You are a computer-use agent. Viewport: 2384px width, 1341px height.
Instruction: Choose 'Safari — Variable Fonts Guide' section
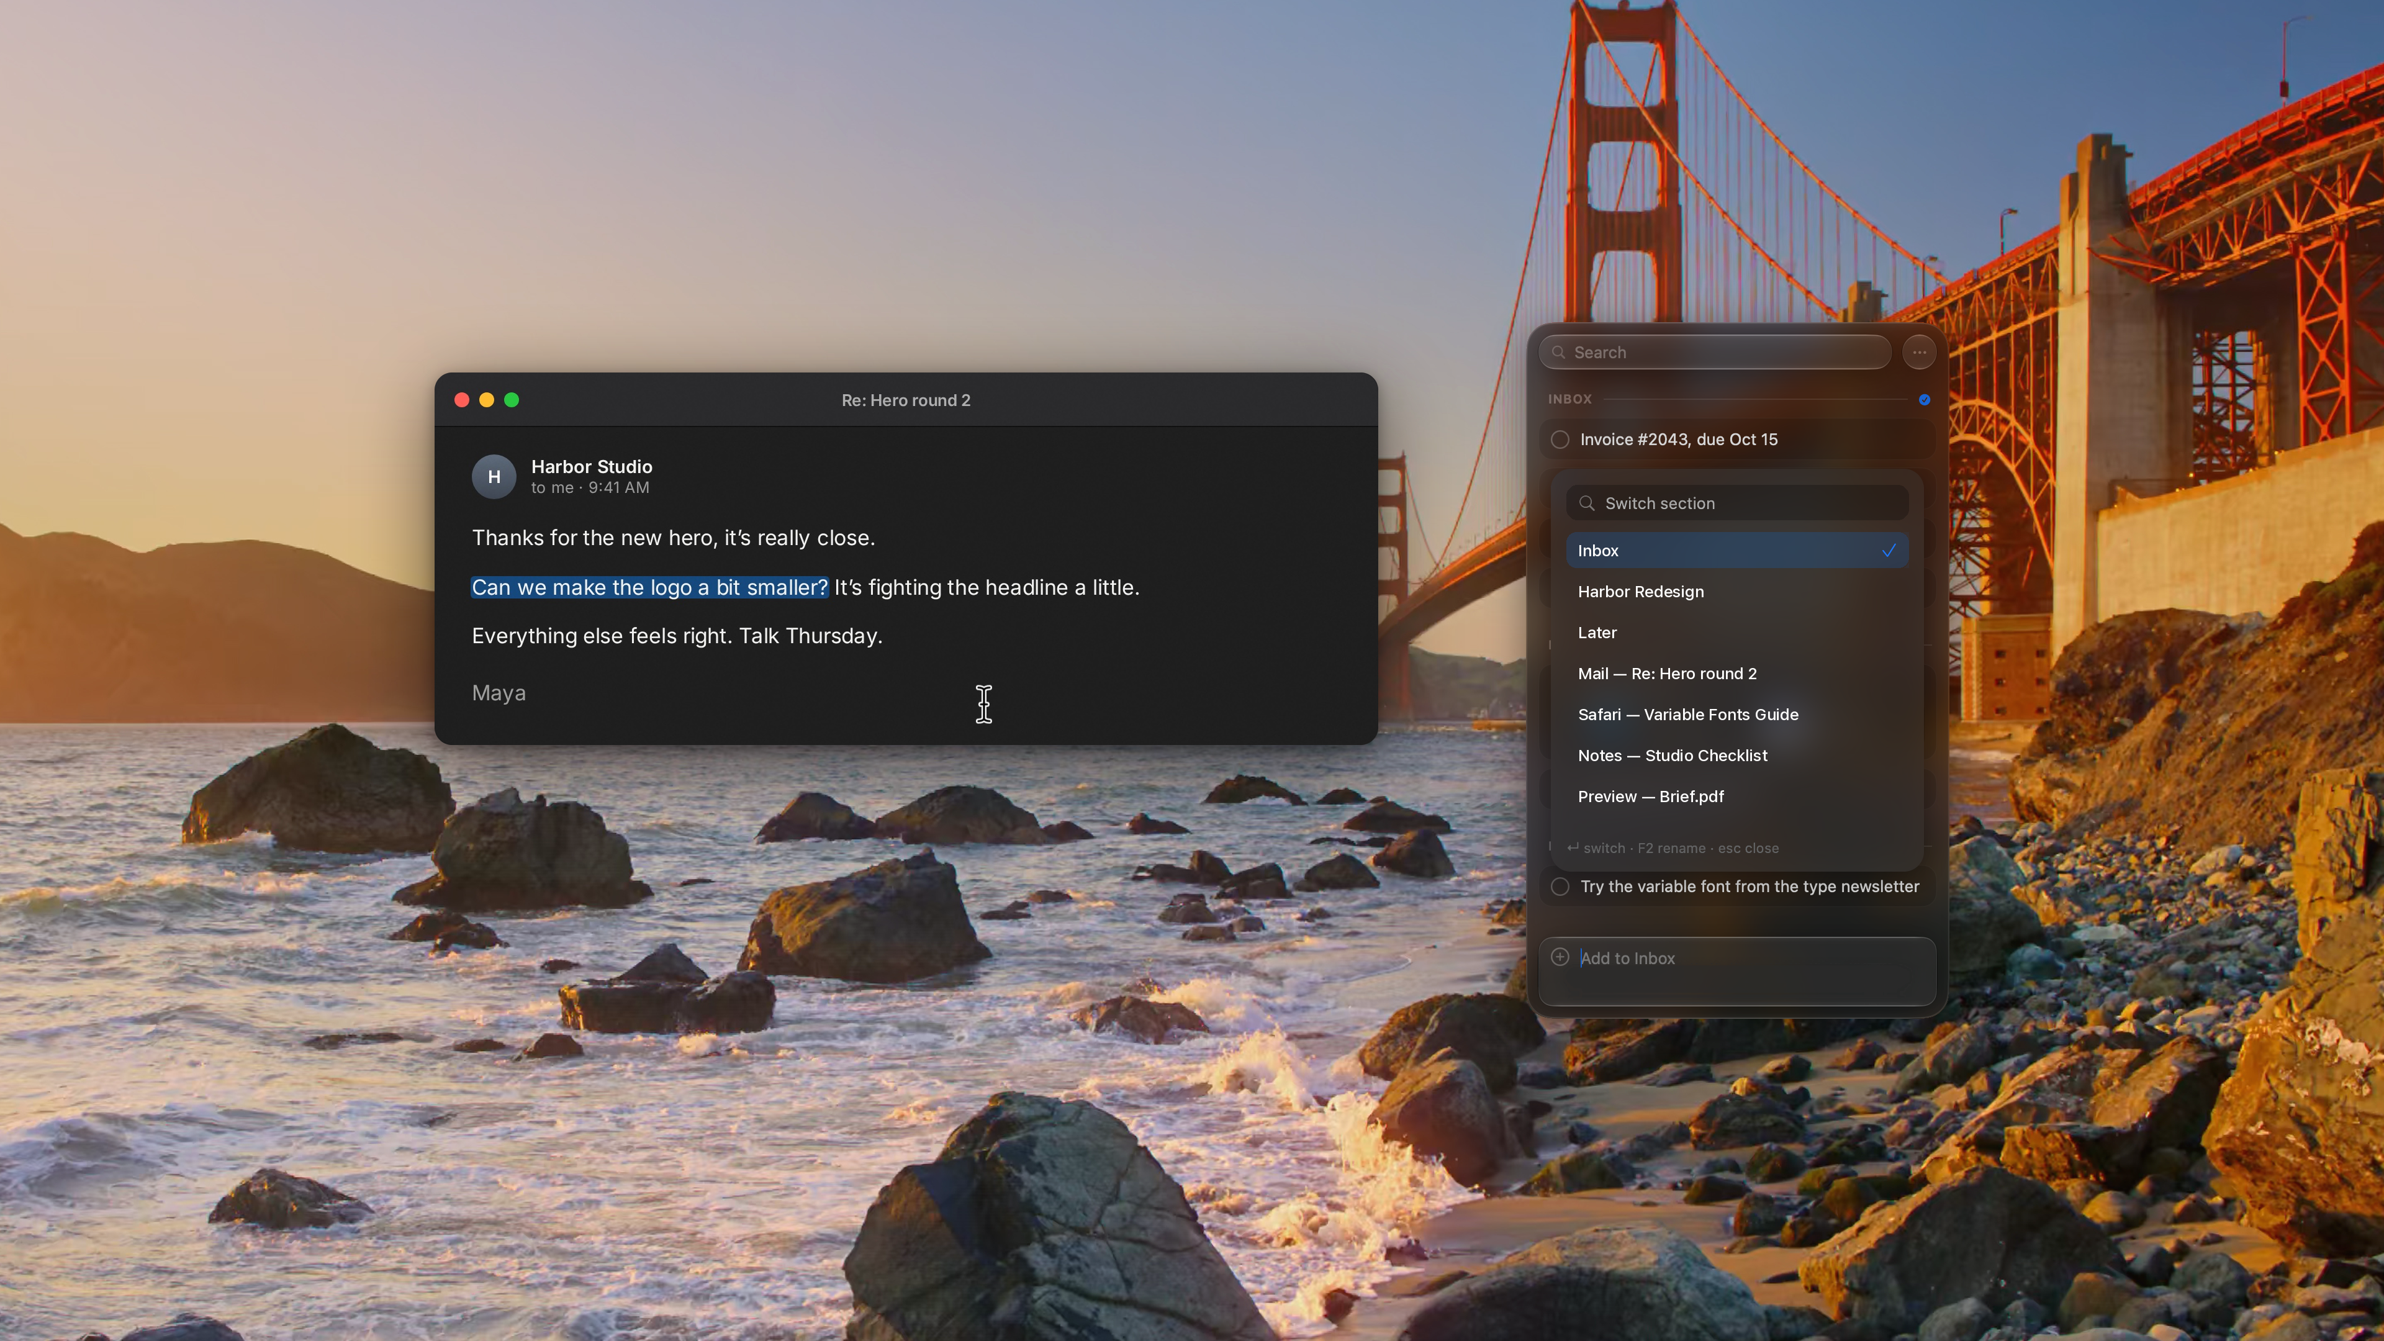click(x=1737, y=715)
